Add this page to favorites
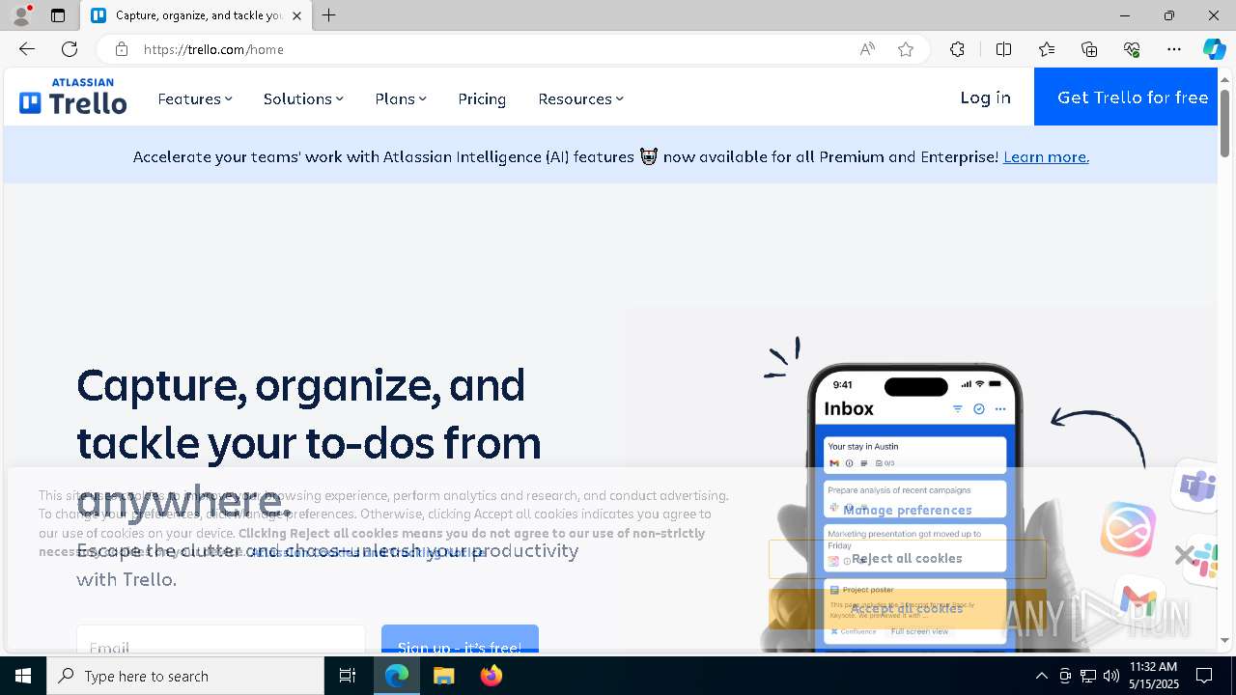The image size is (1236, 695). (x=906, y=49)
